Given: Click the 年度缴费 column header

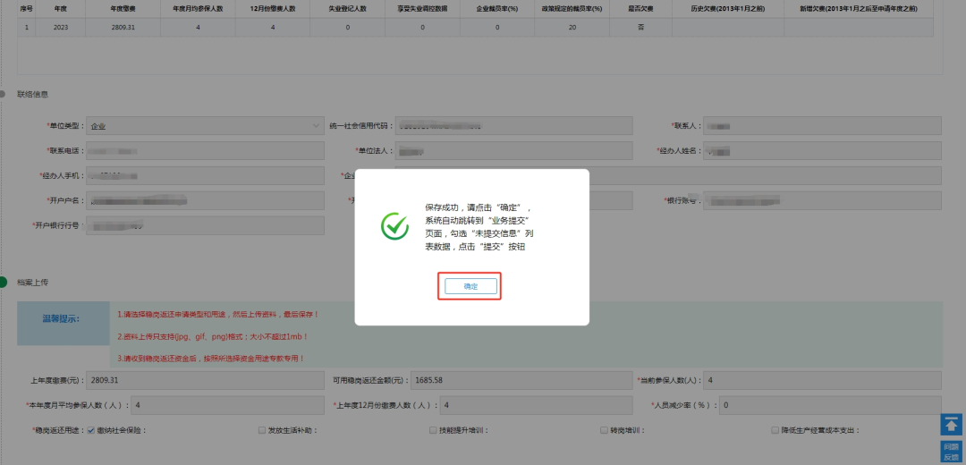Looking at the screenshot, I should tap(123, 8).
